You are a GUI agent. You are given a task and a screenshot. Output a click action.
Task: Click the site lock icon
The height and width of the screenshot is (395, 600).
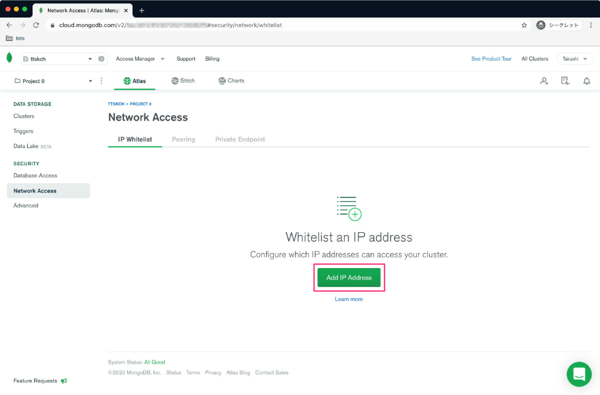coord(52,25)
